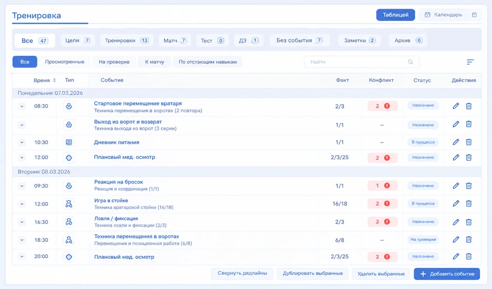Expand the 10:30 Дневник питания row

(x=22, y=142)
